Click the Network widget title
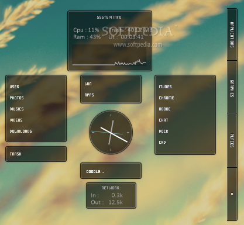 111,188
